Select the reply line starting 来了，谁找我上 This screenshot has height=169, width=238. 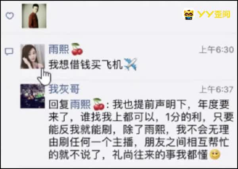141,117
